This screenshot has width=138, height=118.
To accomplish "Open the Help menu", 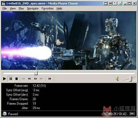I will [59, 8].
